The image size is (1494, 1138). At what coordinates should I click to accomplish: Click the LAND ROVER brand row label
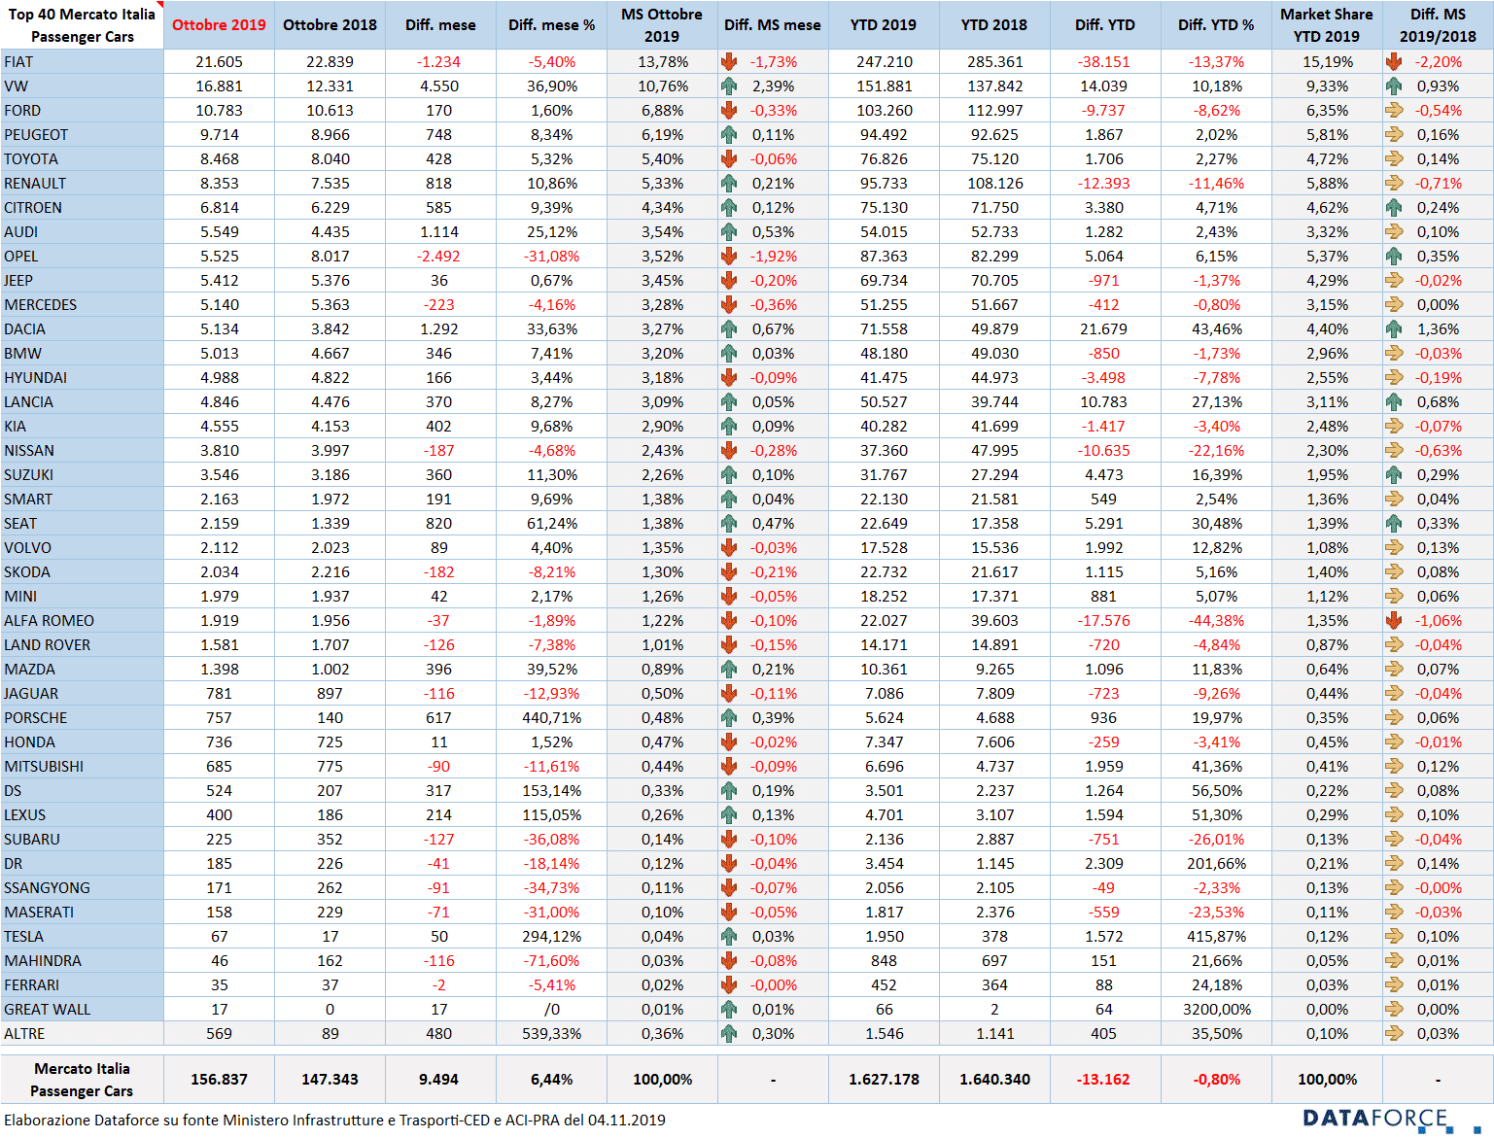point(47,644)
